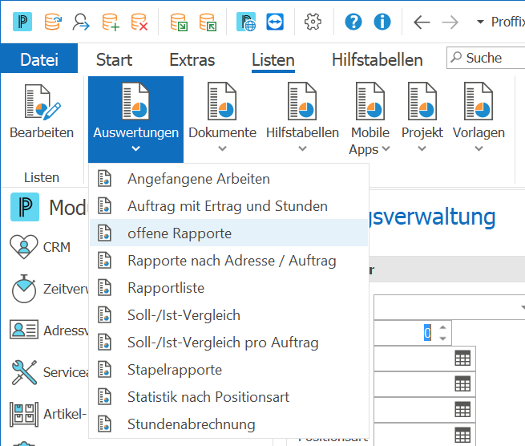
Task: Open the Artikel- module entry
Action: coord(49,414)
